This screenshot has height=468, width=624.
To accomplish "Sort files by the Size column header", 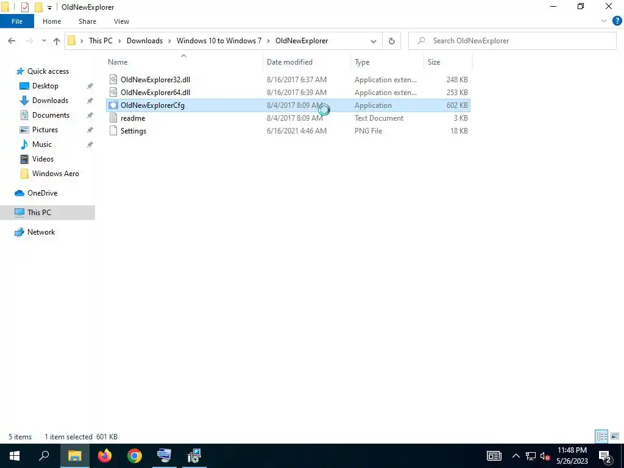I will click(x=434, y=62).
